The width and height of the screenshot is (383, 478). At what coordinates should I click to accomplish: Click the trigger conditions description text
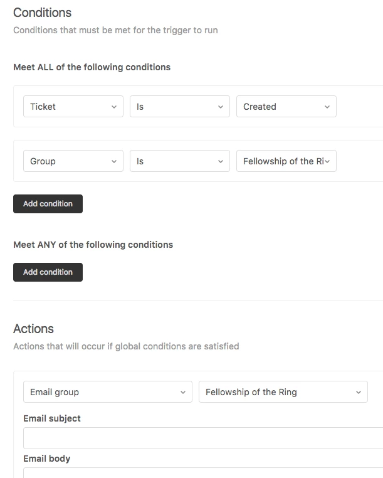(115, 30)
